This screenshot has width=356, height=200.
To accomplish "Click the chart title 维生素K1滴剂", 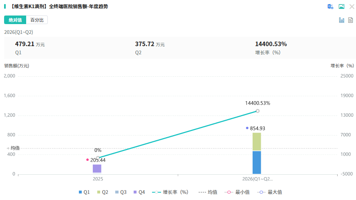I will (59, 7).
